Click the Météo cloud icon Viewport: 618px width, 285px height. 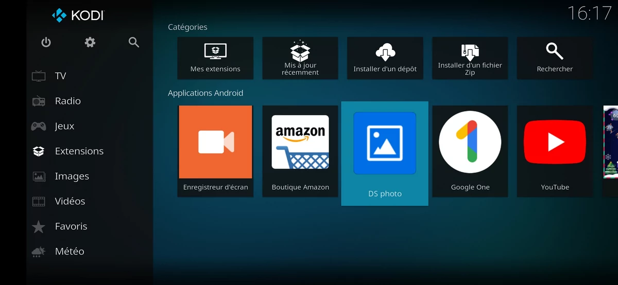click(x=39, y=252)
